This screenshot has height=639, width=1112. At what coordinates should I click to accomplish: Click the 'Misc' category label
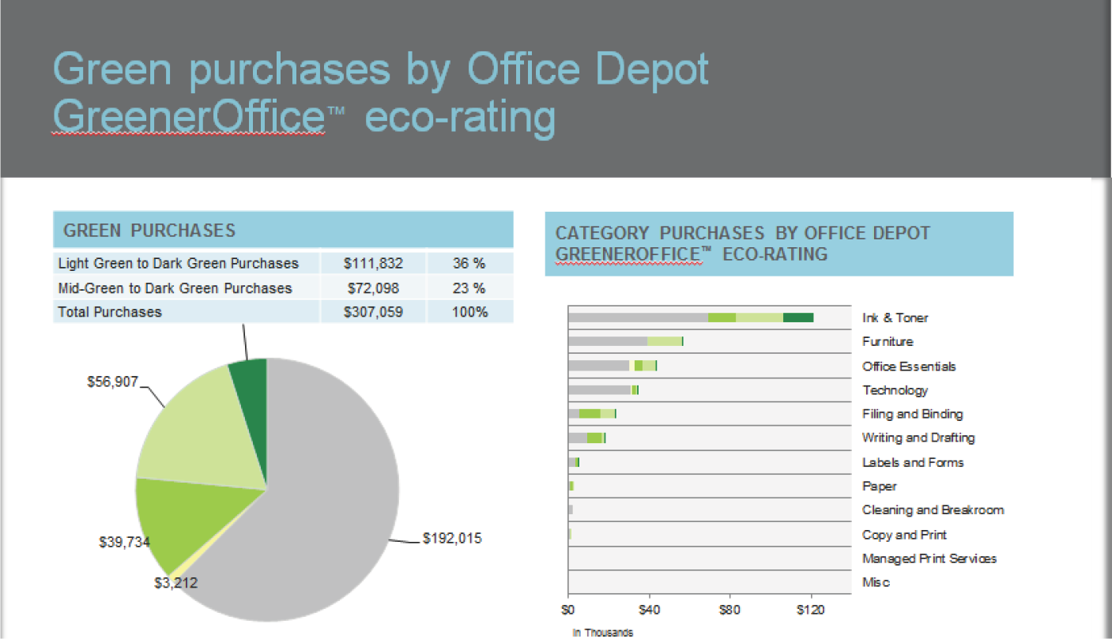(x=876, y=582)
